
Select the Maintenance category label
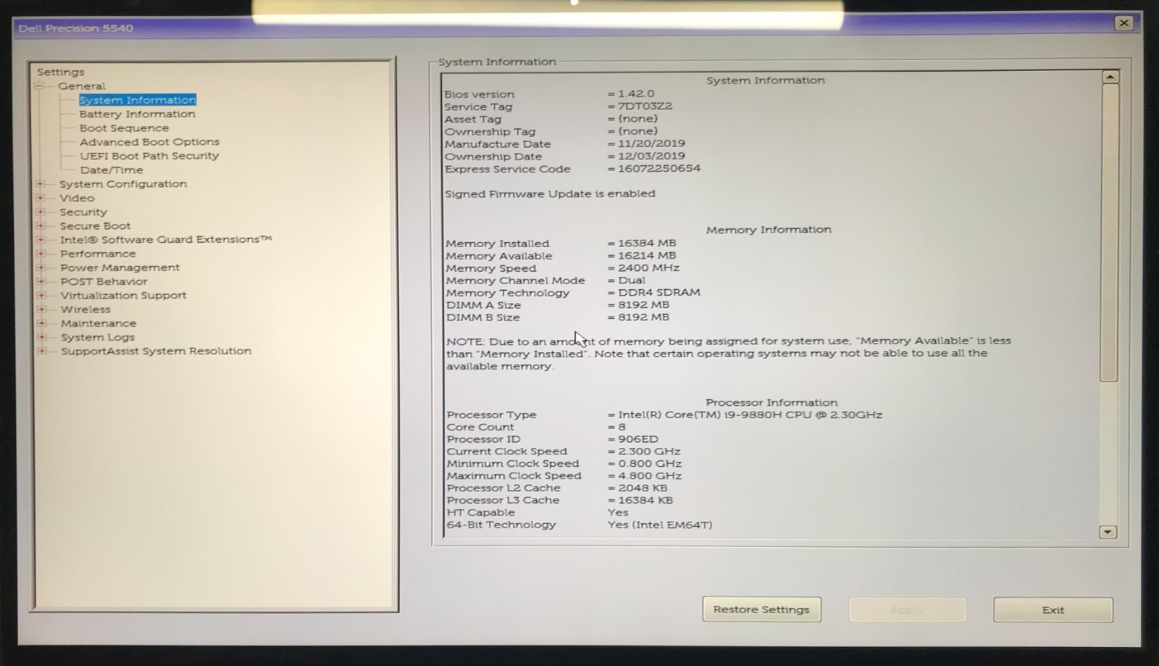[x=99, y=323]
